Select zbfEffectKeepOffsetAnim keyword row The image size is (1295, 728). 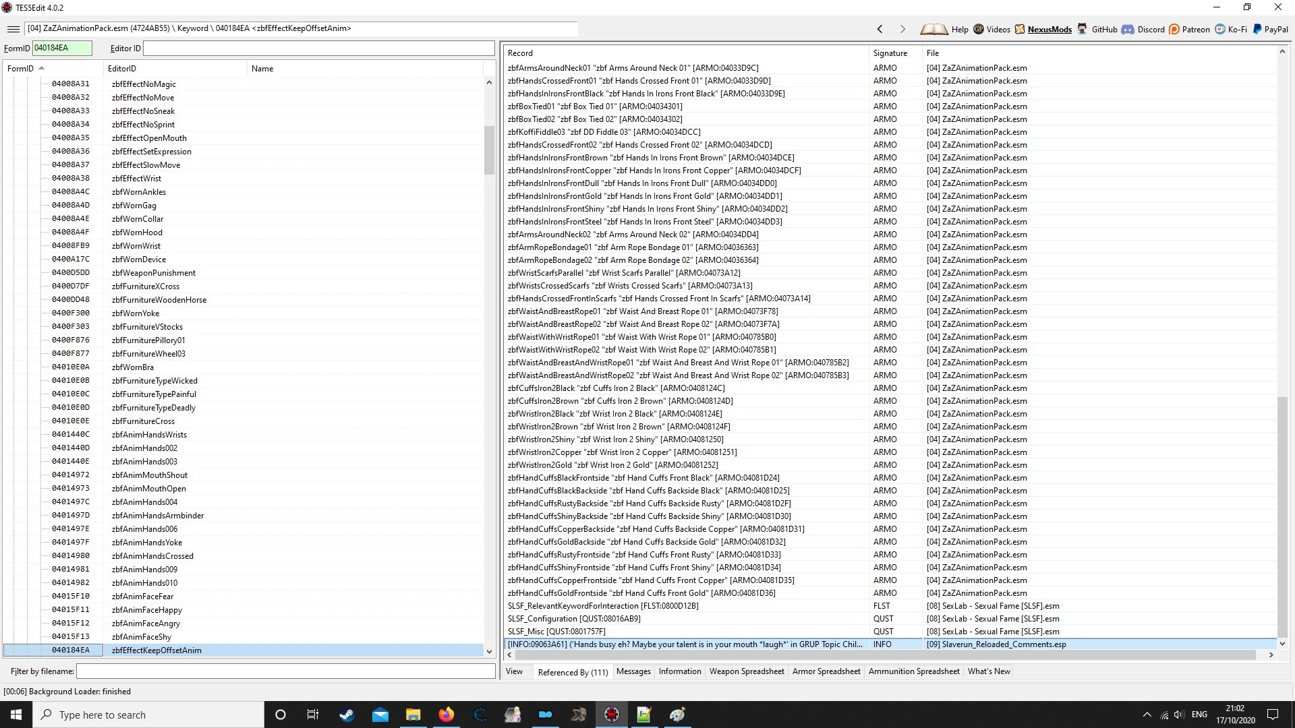coord(243,650)
